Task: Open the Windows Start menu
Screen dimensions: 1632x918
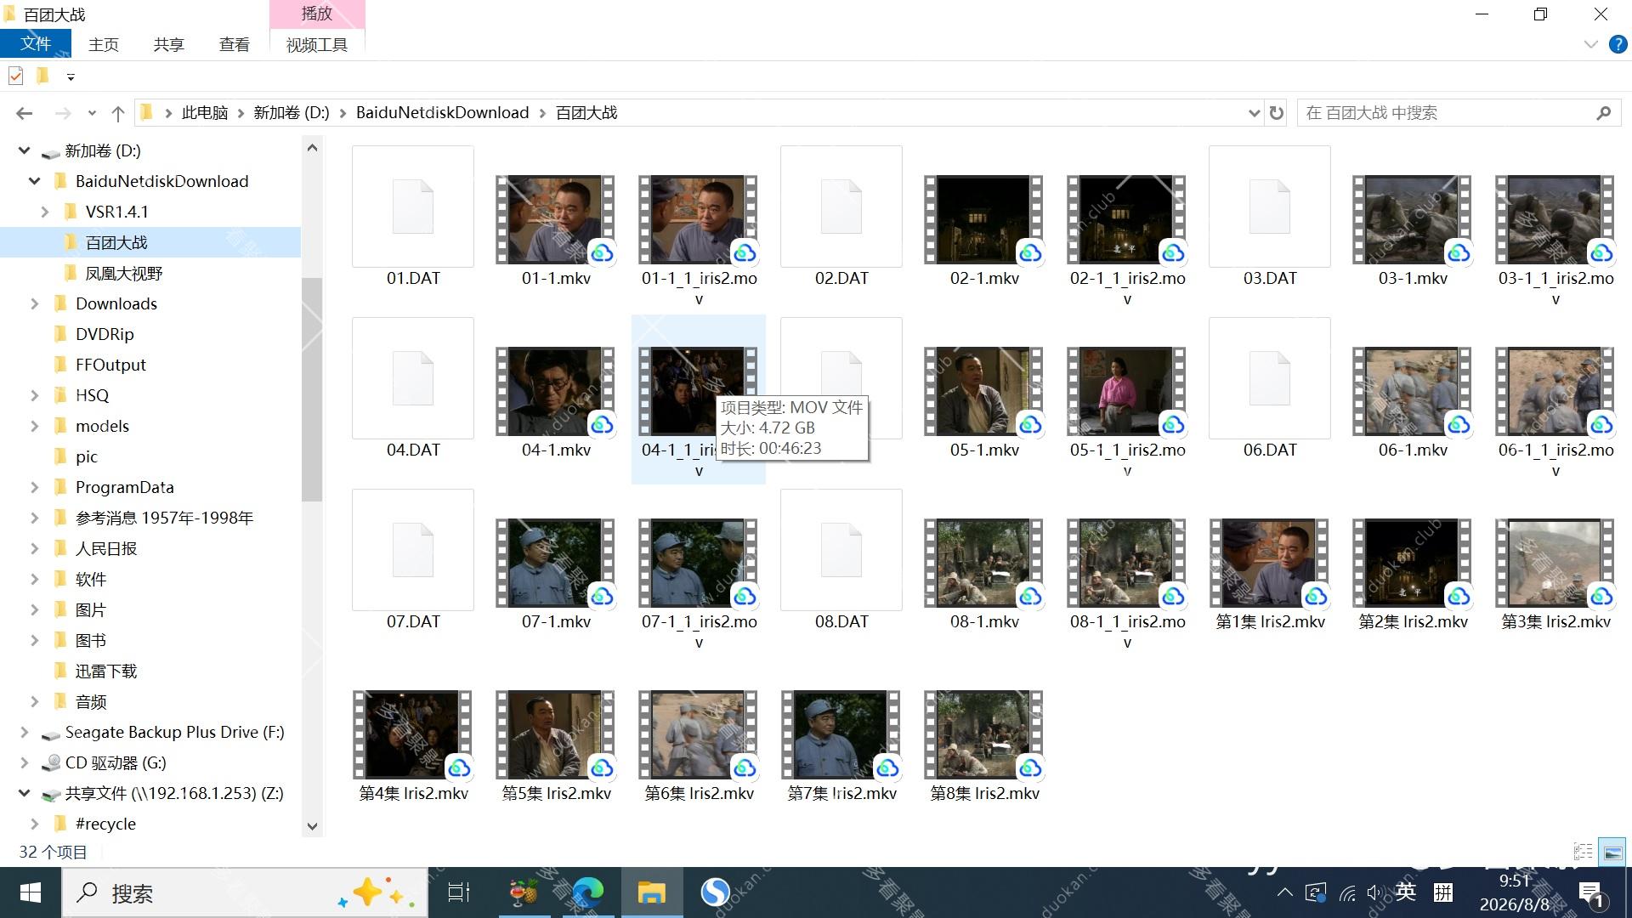Action: coord(31,892)
